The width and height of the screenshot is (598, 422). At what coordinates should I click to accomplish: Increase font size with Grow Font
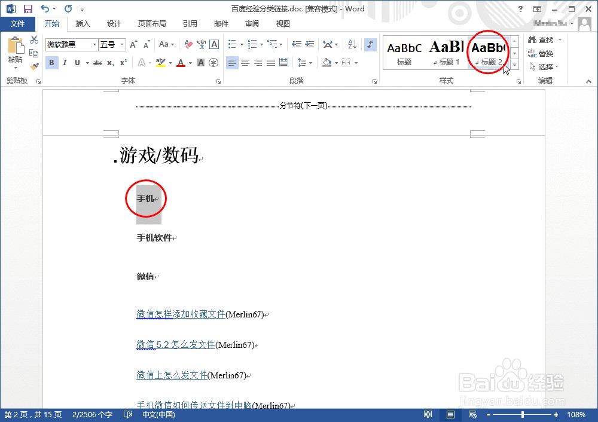tap(133, 45)
